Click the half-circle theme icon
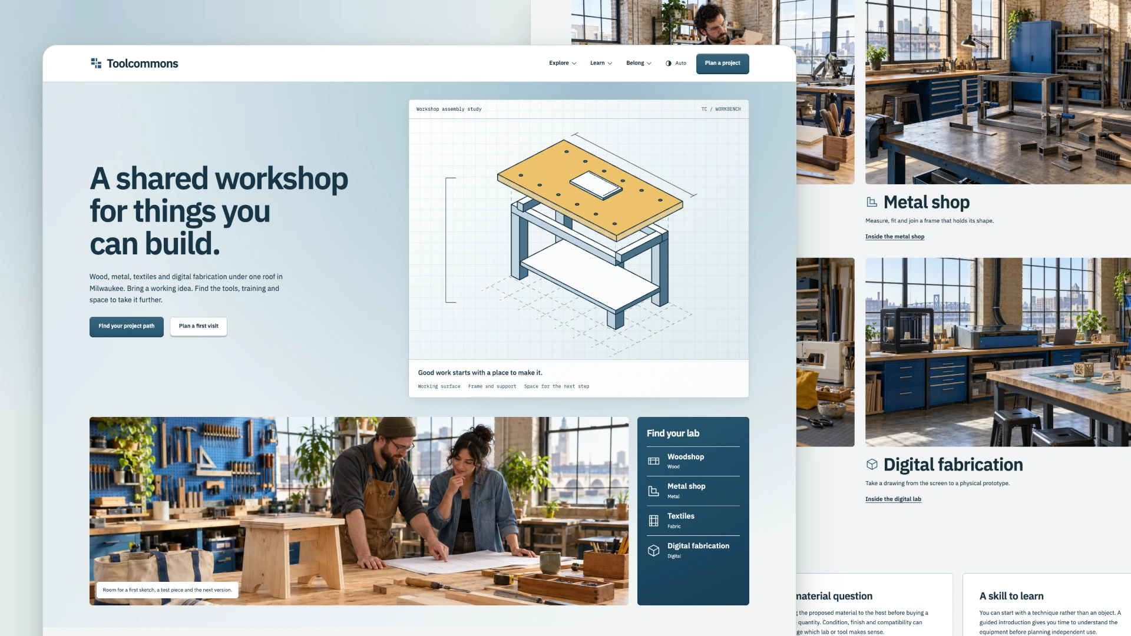Viewport: 1131px width, 636px height. click(x=669, y=64)
